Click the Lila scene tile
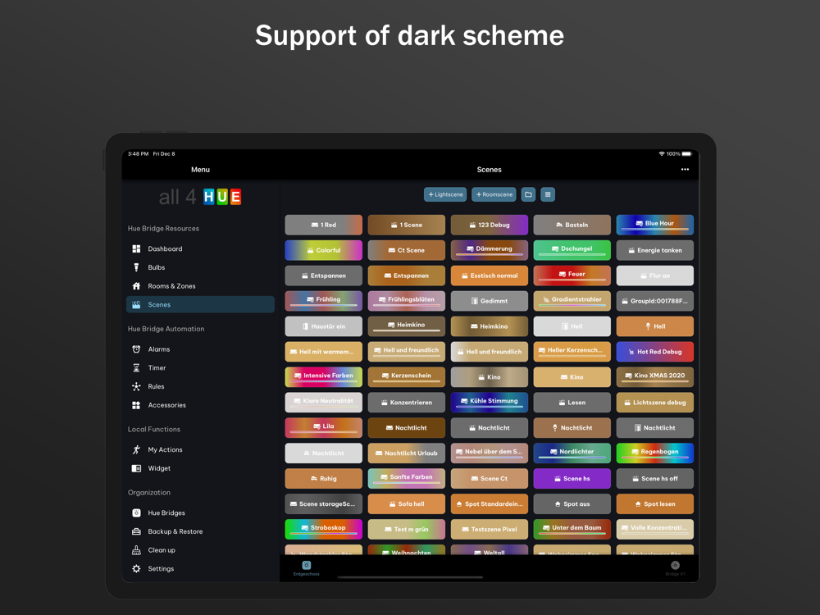 click(324, 428)
